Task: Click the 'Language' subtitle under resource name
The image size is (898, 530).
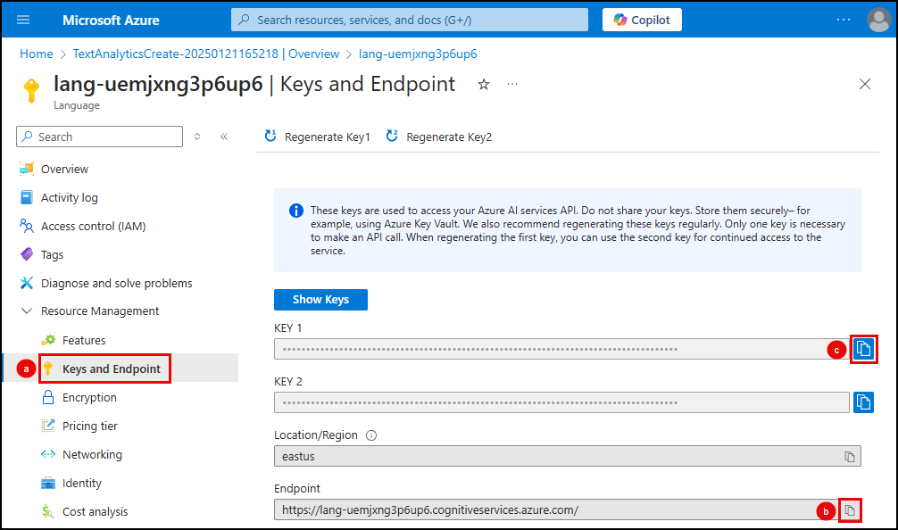Action: [x=77, y=105]
